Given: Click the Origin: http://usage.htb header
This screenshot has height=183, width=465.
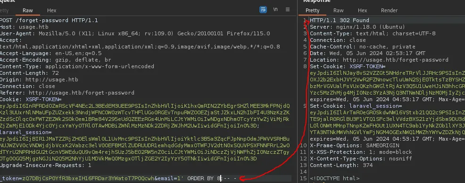Looking at the screenshot, I should click(x=39, y=80).
